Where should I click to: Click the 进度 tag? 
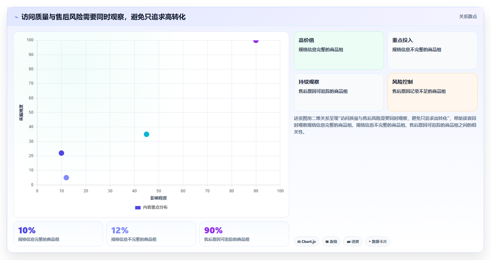[x=353, y=242]
